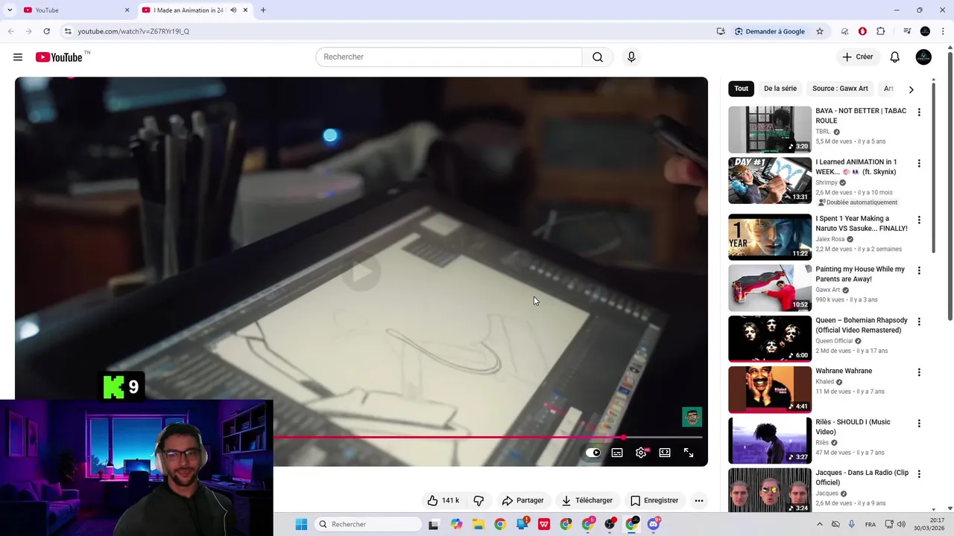The width and height of the screenshot is (954, 536).
Task: Toggle autoplay switch in the player
Action: point(593,453)
